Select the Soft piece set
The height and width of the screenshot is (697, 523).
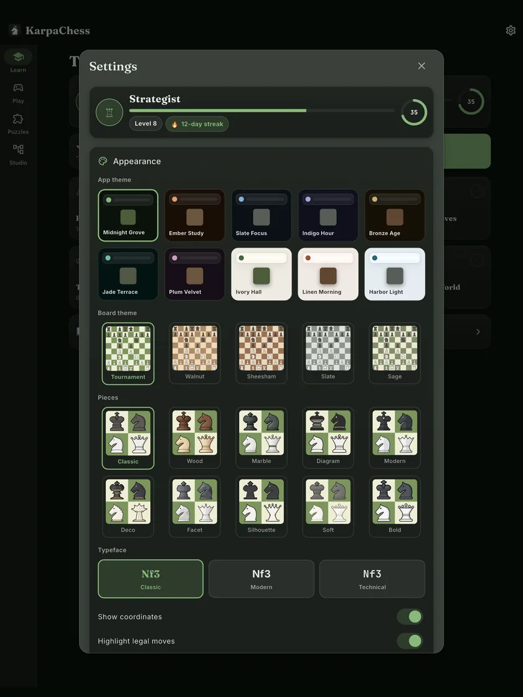[328, 507]
